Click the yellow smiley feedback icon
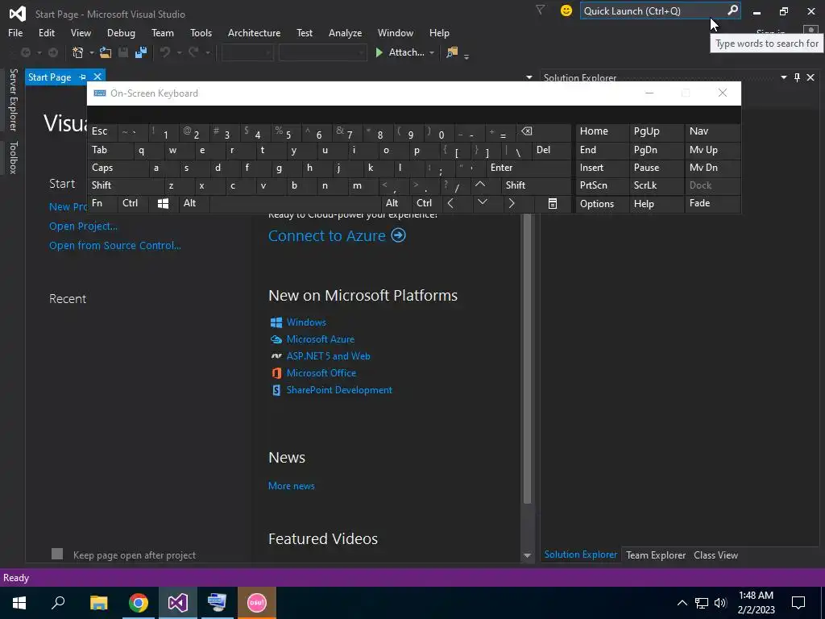Screen dimensions: 825x619 coord(566,10)
